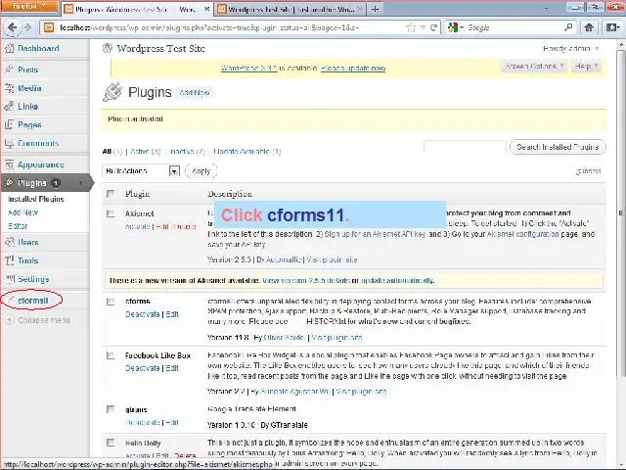The width and height of the screenshot is (626, 470).
Task: Click Add New next to Plugins heading
Action: 195,93
